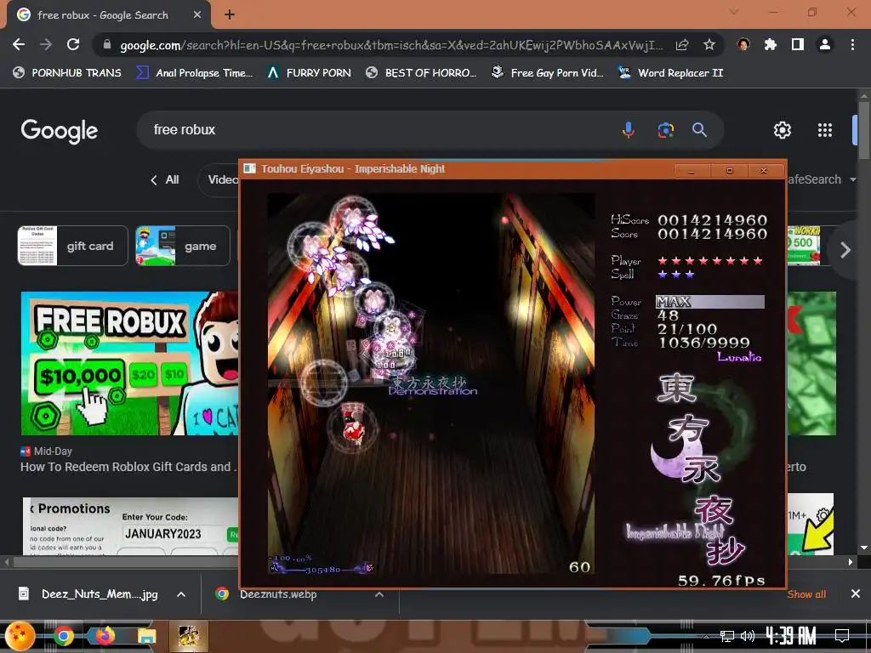Select the game suggestion chip
The image size is (871, 653).
(x=182, y=246)
